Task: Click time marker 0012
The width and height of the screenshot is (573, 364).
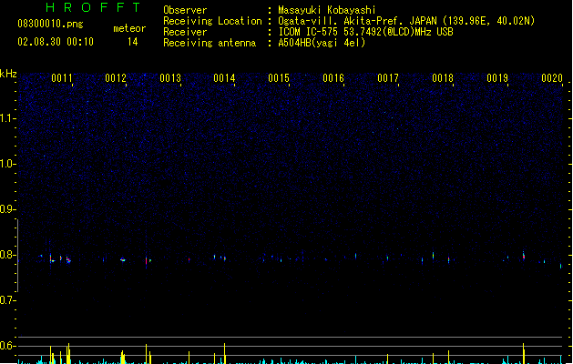Action: (116, 78)
